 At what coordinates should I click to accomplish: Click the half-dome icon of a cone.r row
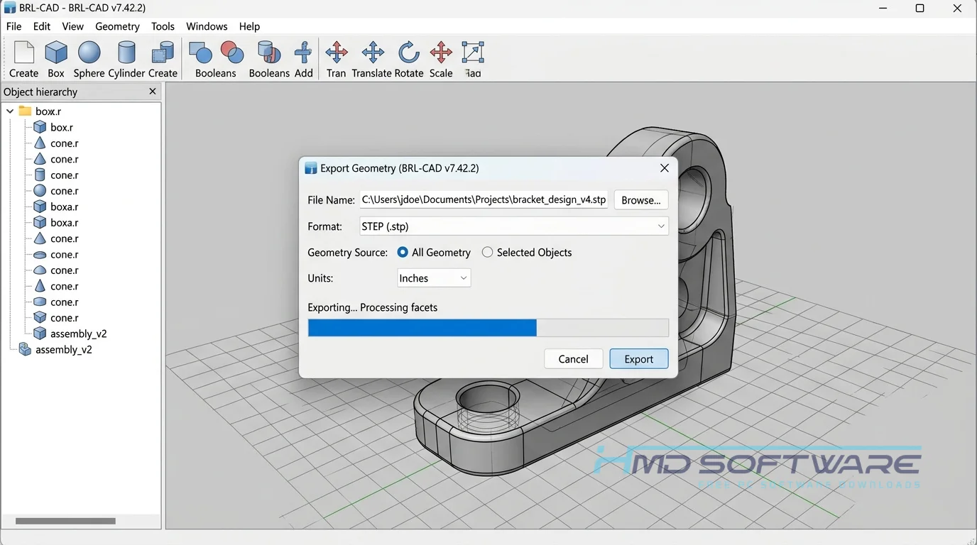pos(40,270)
